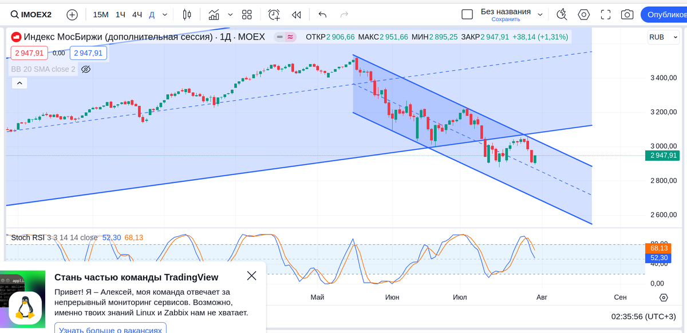The height and width of the screenshot is (333, 687).
Task: Click the blue 52,30 Stoch RSI value label
Action: click(659, 258)
